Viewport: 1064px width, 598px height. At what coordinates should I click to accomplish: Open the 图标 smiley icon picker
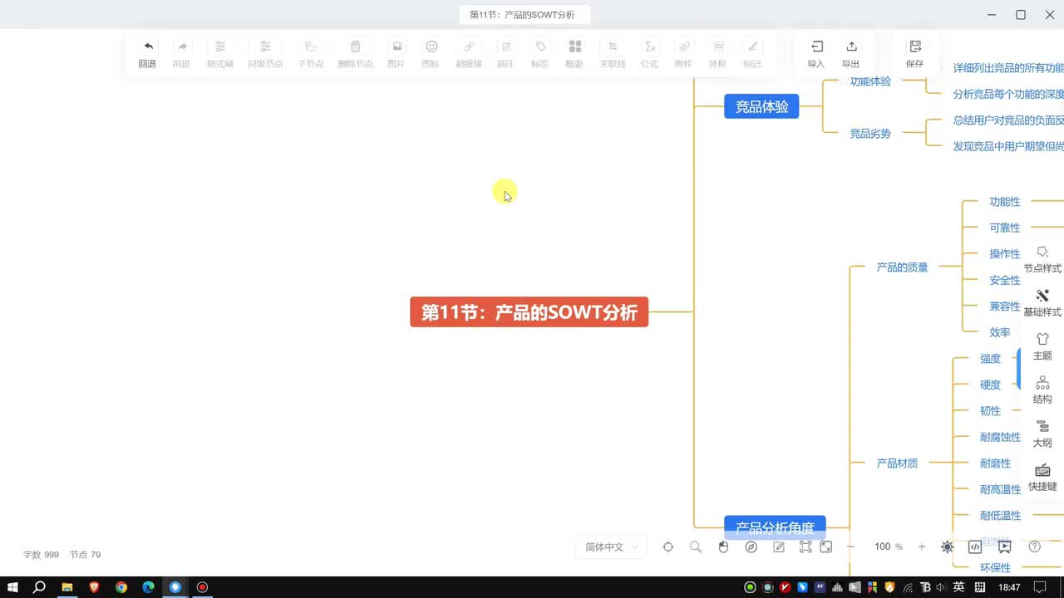tap(431, 47)
